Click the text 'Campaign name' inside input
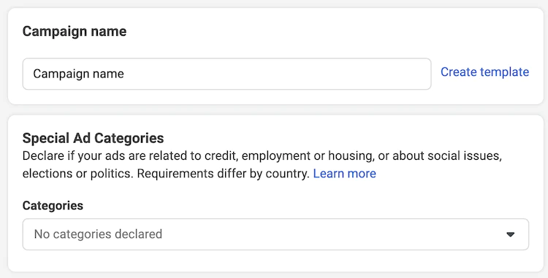 (x=78, y=74)
